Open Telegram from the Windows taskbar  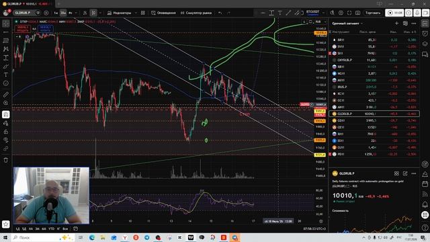[147, 237]
